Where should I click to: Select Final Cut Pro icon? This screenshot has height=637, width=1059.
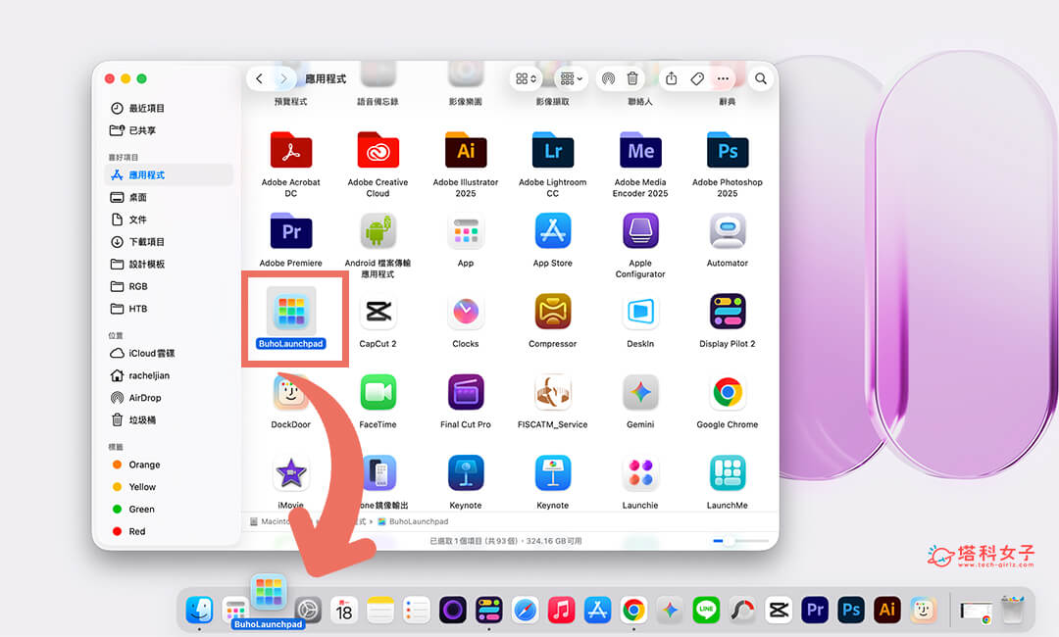(466, 392)
